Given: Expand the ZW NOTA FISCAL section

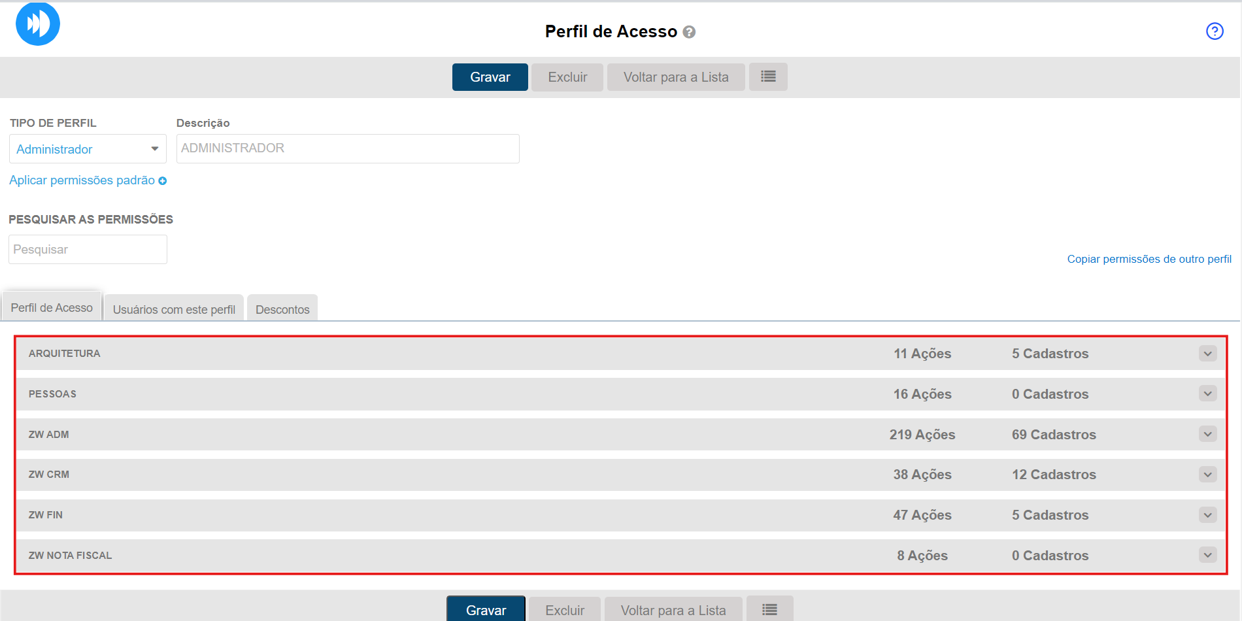Looking at the screenshot, I should coord(1207,555).
